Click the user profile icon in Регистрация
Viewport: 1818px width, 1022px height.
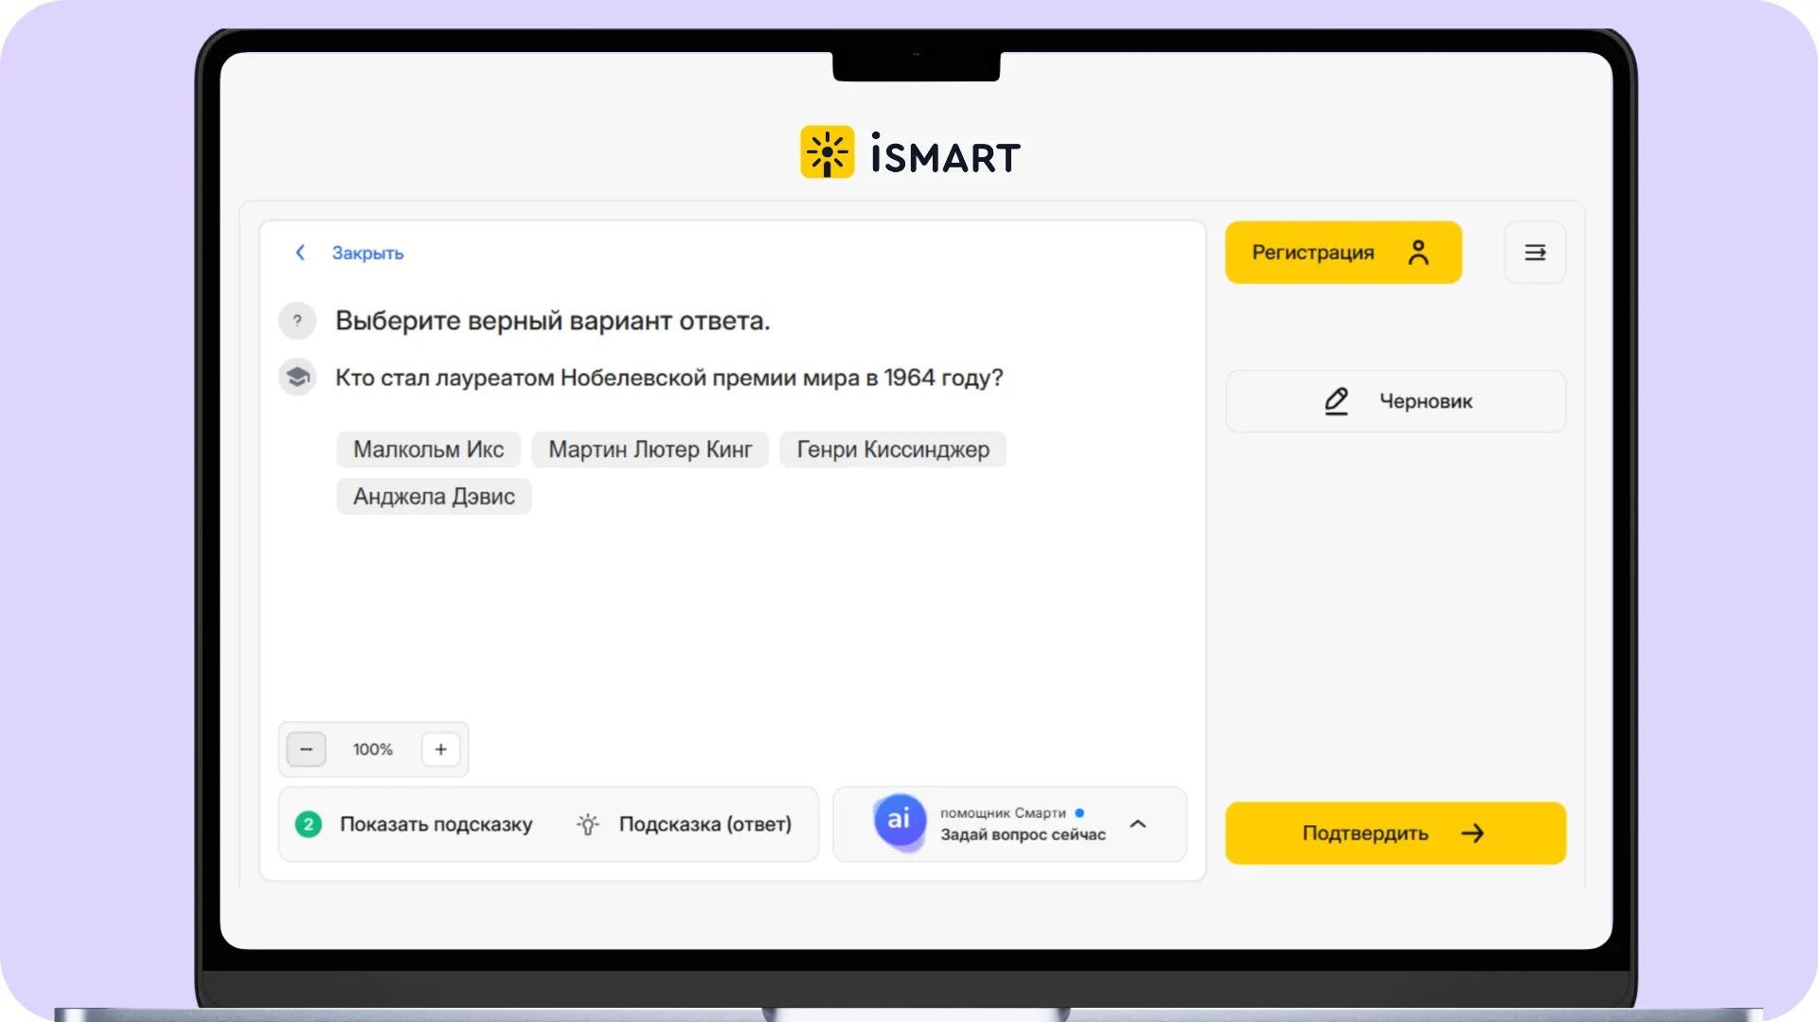(1418, 253)
